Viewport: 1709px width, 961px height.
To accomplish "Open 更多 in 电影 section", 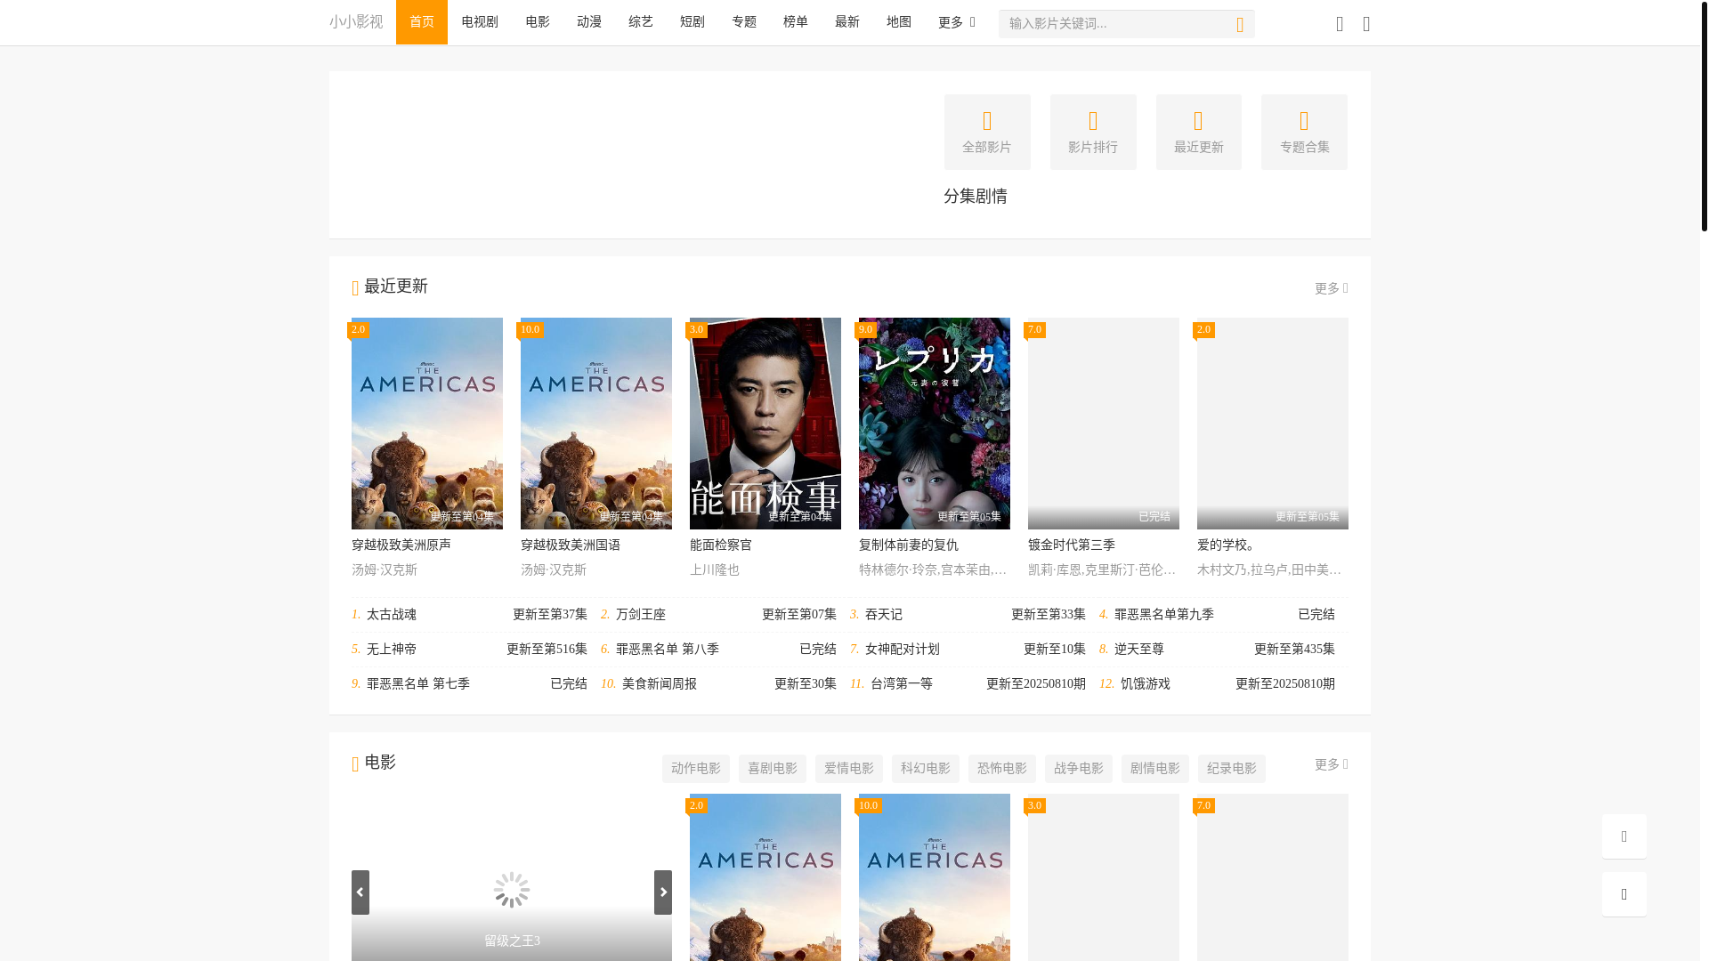I will pyautogui.click(x=1332, y=764).
